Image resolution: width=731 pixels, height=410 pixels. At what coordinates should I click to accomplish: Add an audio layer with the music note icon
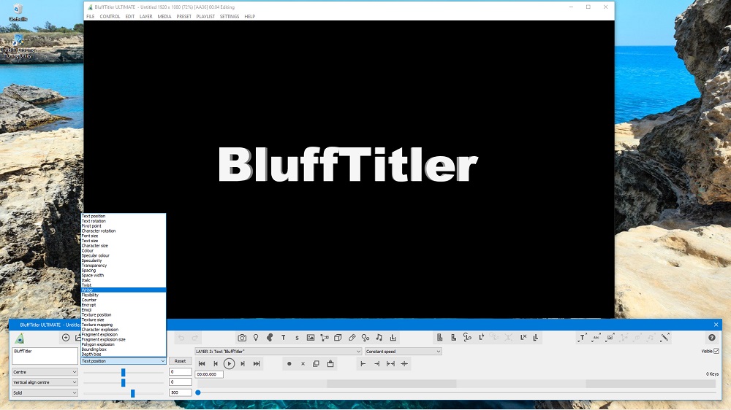[379, 338]
